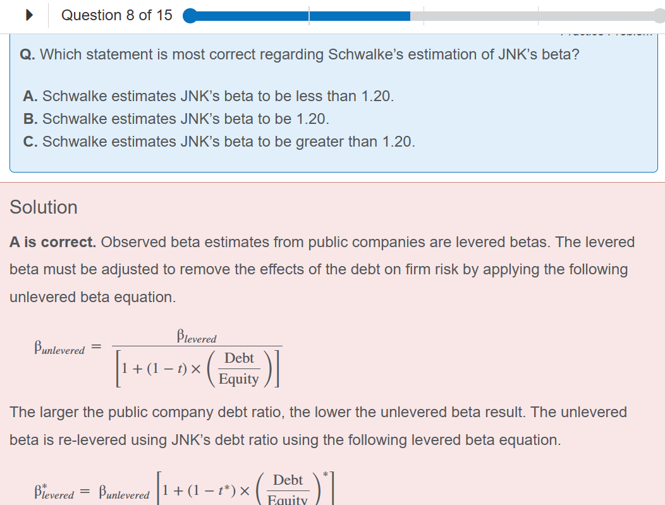Click the gray end knob of progress bar
Image resolution: width=665 pixels, height=505 pixels.
660,16
